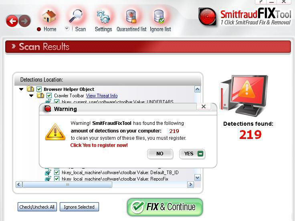Click the Ignore Selected button

79,207
